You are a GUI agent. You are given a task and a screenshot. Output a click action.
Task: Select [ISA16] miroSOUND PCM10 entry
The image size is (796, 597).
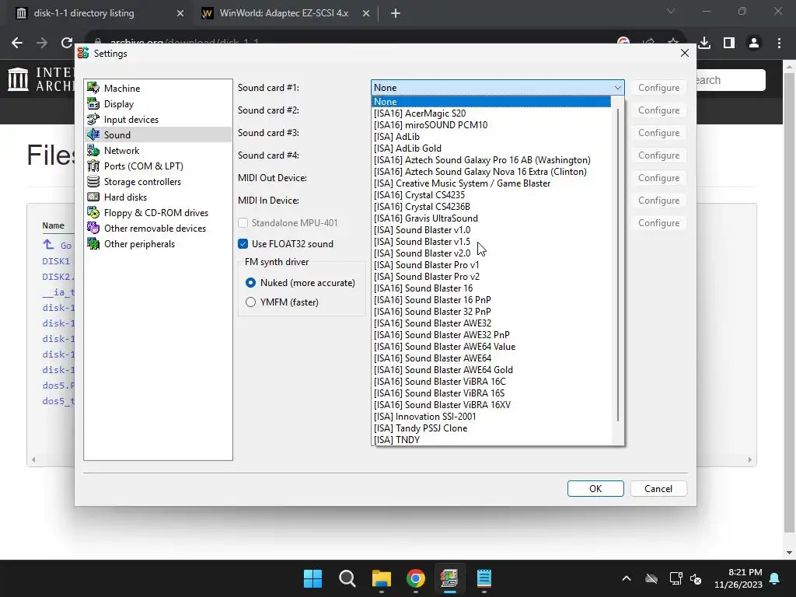coord(491,125)
